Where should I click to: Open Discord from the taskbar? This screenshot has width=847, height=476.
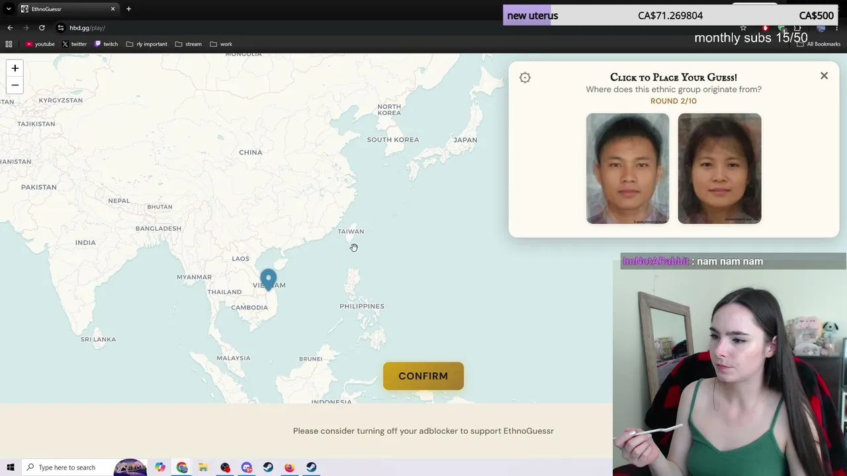(247, 467)
